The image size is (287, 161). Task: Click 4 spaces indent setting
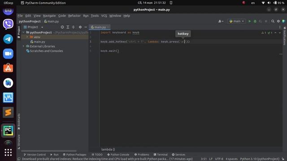click(x=231, y=159)
